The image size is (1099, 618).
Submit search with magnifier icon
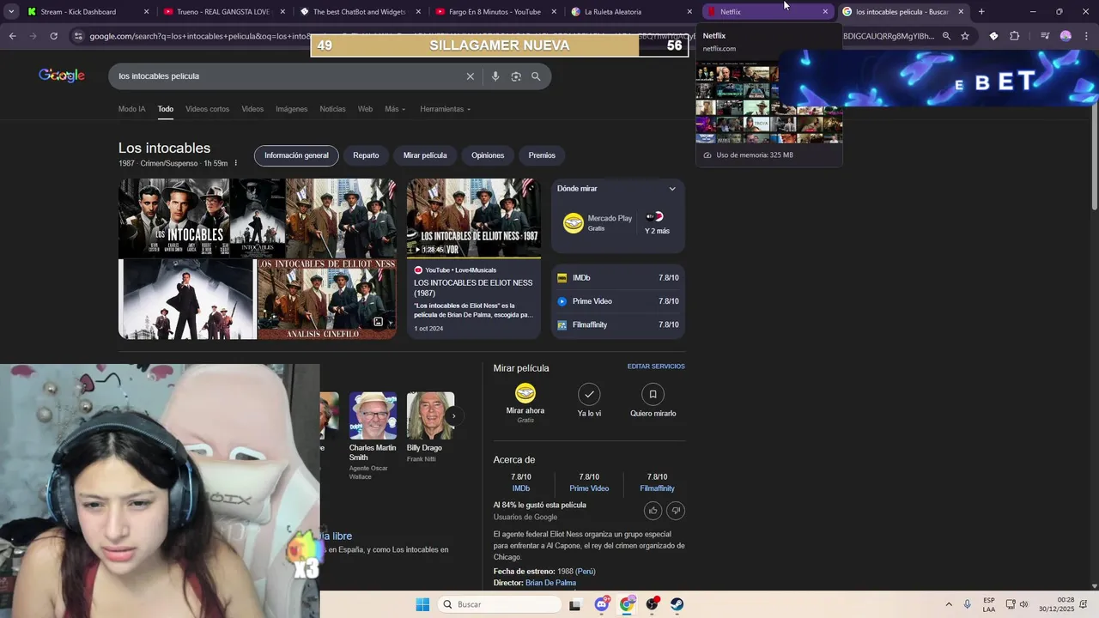tap(536, 76)
